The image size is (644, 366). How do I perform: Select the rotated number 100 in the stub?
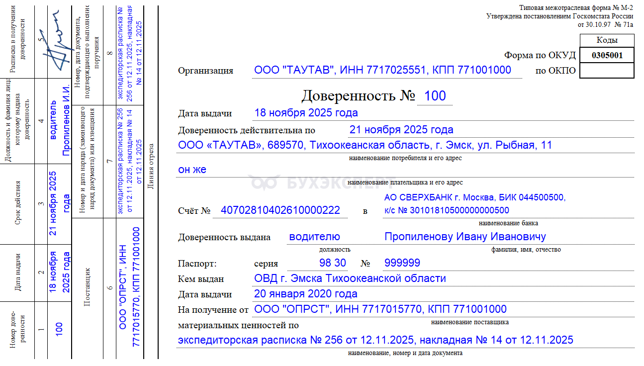[x=59, y=328]
